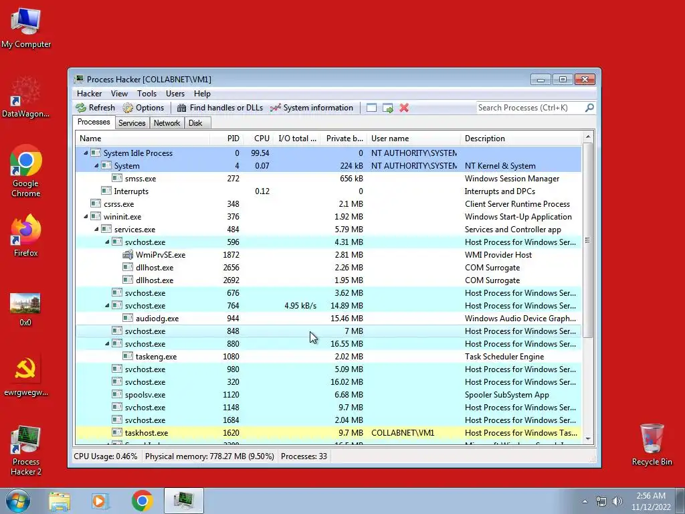685x514 pixels.
Task: Open the Help menu
Action: tap(202, 94)
